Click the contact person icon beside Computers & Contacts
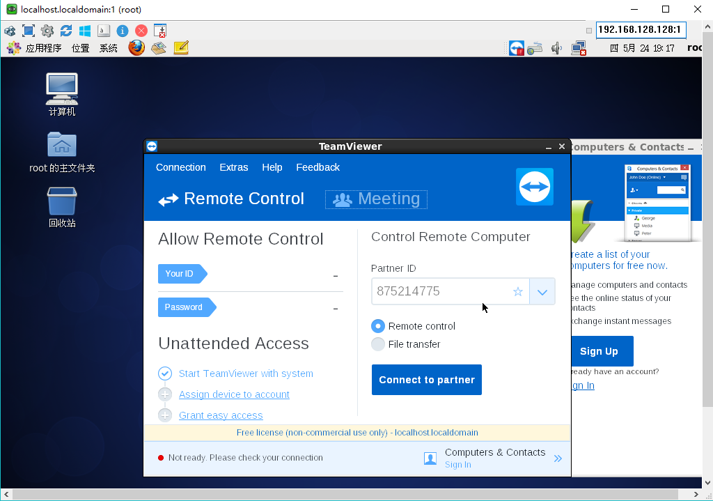The width and height of the screenshot is (713, 501). [x=430, y=458]
